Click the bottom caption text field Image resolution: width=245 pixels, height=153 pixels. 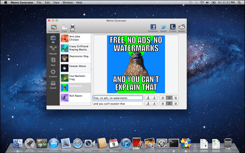pyautogui.click(x=118, y=104)
